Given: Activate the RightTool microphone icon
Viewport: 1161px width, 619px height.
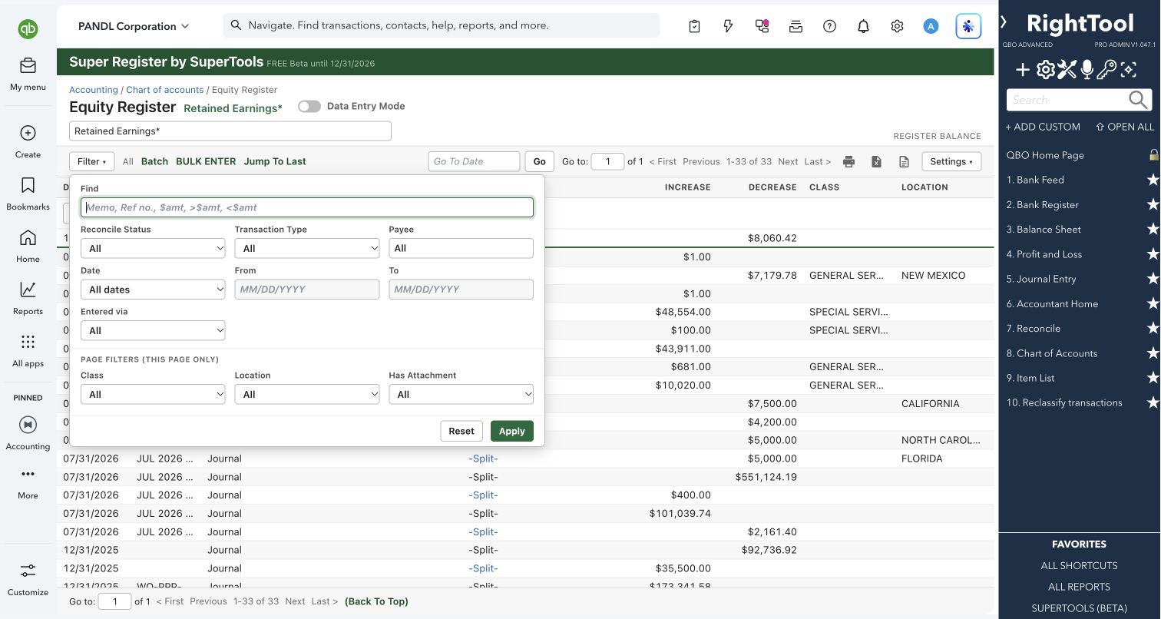Looking at the screenshot, I should click(1087, 71).
